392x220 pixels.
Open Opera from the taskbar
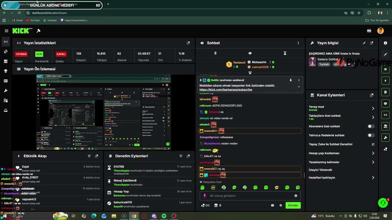[144, 216]
